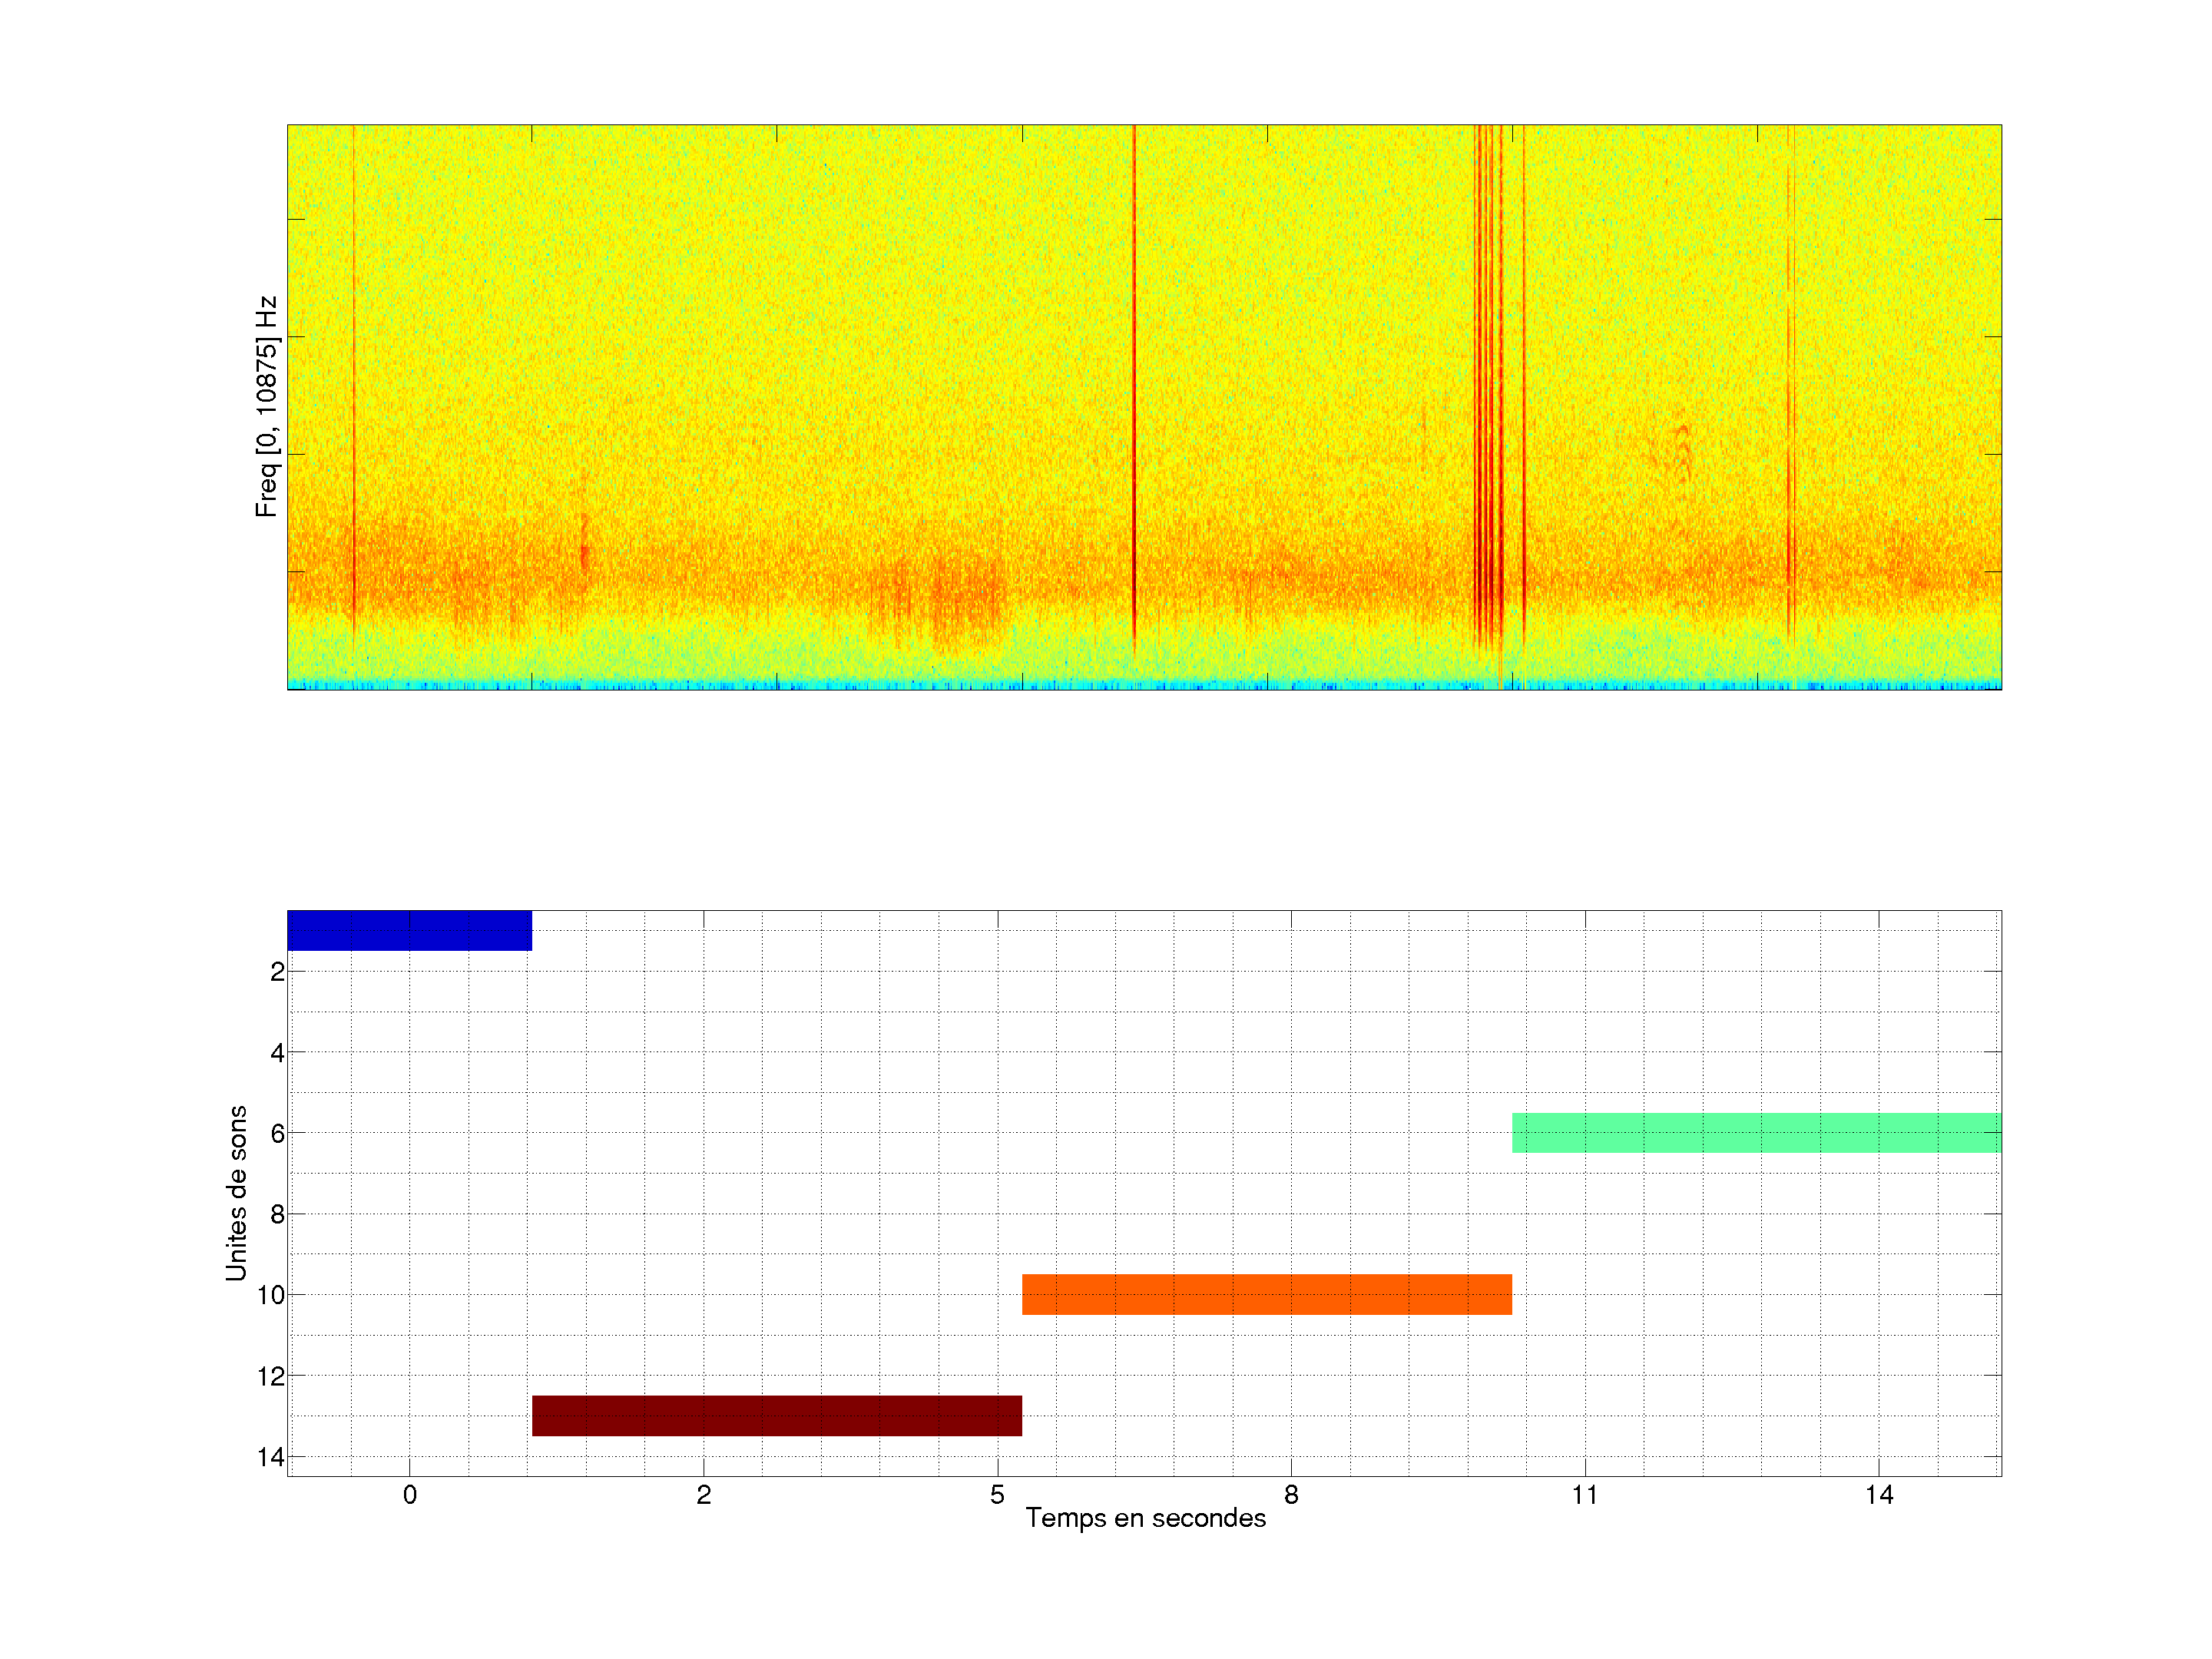
Task: Click x-axis tick label 5
Action: click(x=997, y=1495)
